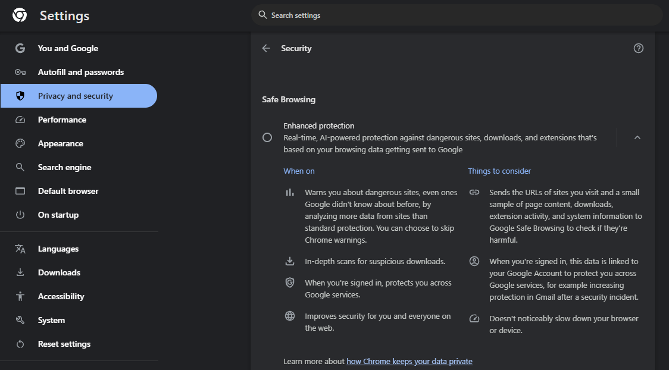Select the System wrench icon
Viewport: 669px width, 370px height.
[x=20, y=320]
